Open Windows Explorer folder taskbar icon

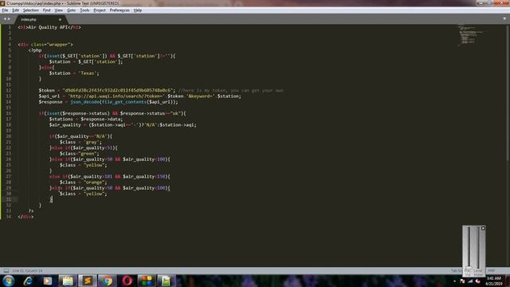pyautogui.click(x=67, y=281)
